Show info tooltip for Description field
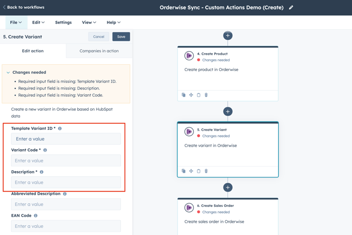 click(x=42, y=172)
